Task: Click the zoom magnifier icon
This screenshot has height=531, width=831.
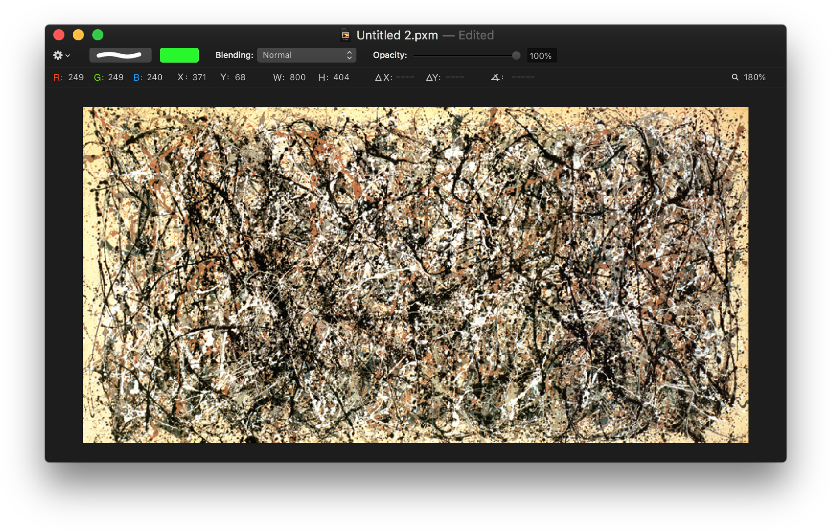Action: click(x=735, y=77)
